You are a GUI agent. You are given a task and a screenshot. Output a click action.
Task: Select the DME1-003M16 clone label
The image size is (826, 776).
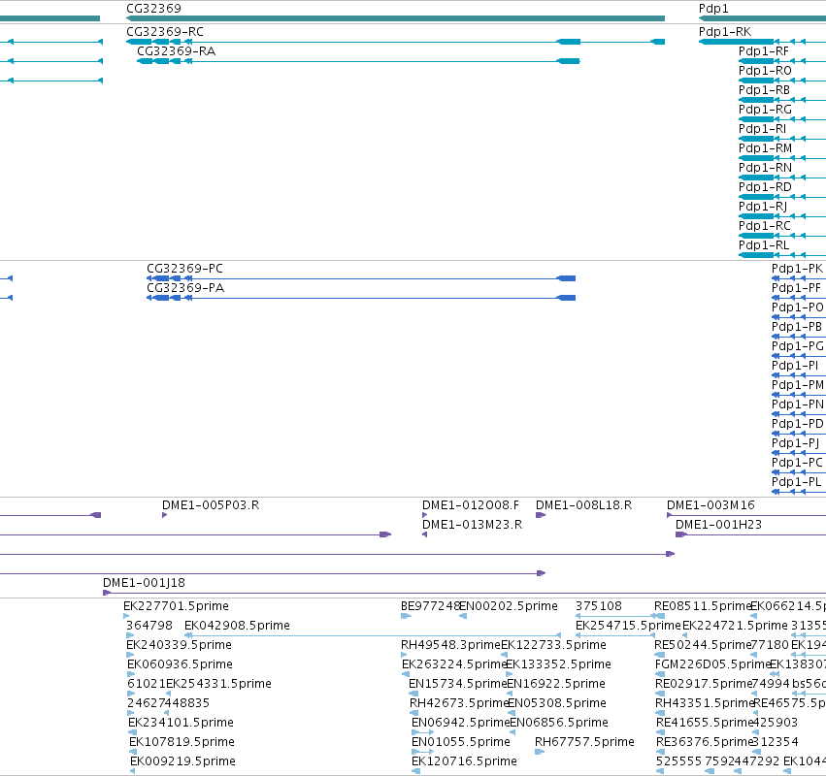tap(710, 505)
